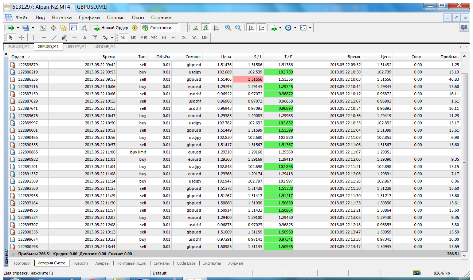Image resolution: width=473 pixels, height=280 pixels.
Task: Expand the new chart dropdown arrow
Action: [x=18, y=28]
